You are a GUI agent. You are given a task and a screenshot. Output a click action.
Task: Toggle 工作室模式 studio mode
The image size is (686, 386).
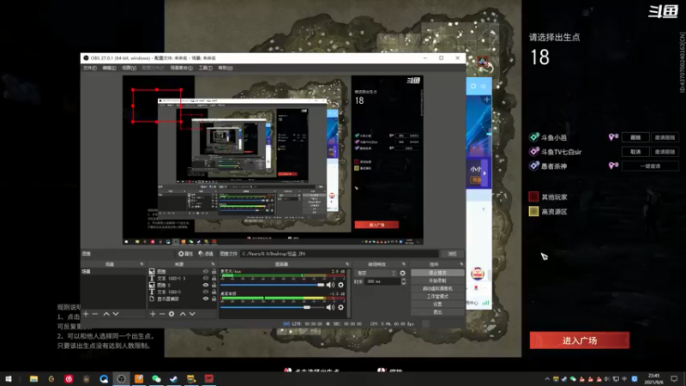click(437, 296)
